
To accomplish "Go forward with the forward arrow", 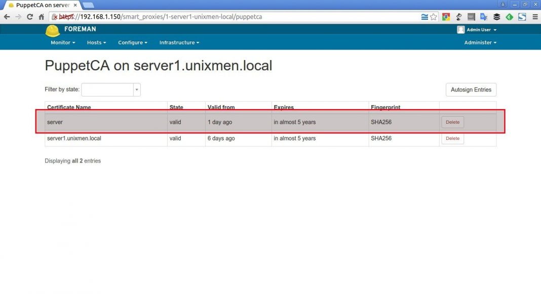I will [x=18, y=17].
